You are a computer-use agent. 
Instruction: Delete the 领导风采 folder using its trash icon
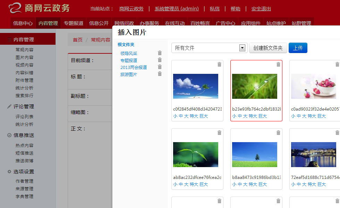(x=160, y=53)
